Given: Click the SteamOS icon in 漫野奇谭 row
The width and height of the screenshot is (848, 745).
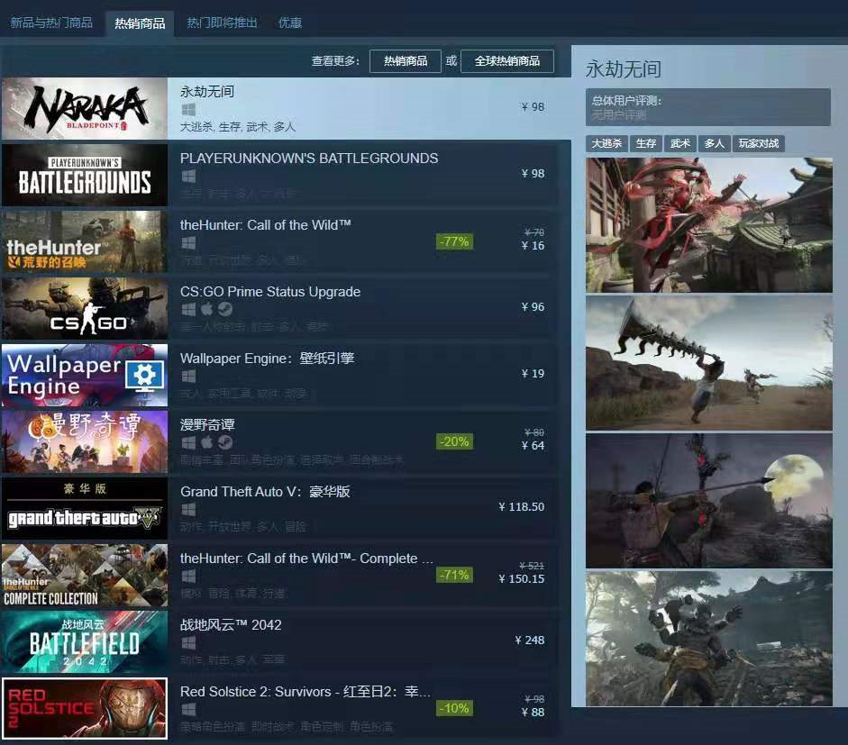Looking at the screenshot, I should click(x=225, y=443).
